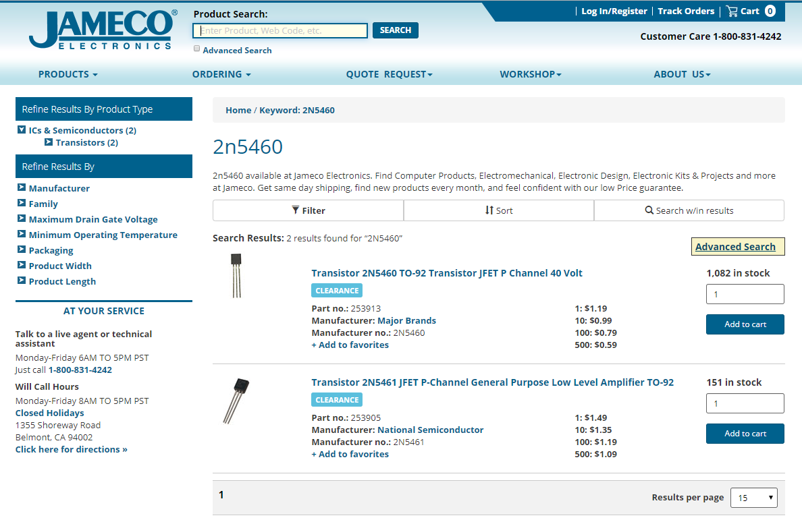The width and height of the screenshot is (802, 524).
Task: Click the Jameco Electronics logo
Action: (x=103, y=30)
